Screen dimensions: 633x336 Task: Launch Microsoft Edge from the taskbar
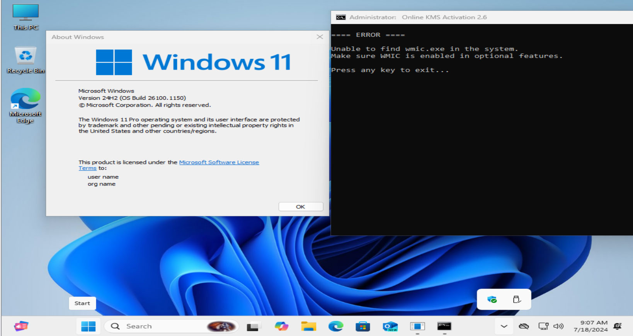click(336, 326)
